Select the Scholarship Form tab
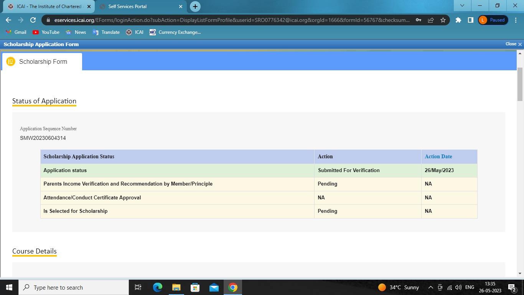 coord(42,61)
